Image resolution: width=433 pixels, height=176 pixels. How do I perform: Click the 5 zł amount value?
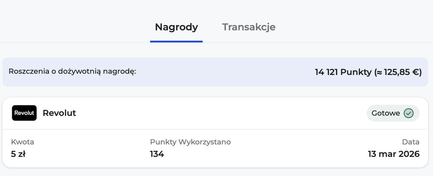click(x=18, y=154)
